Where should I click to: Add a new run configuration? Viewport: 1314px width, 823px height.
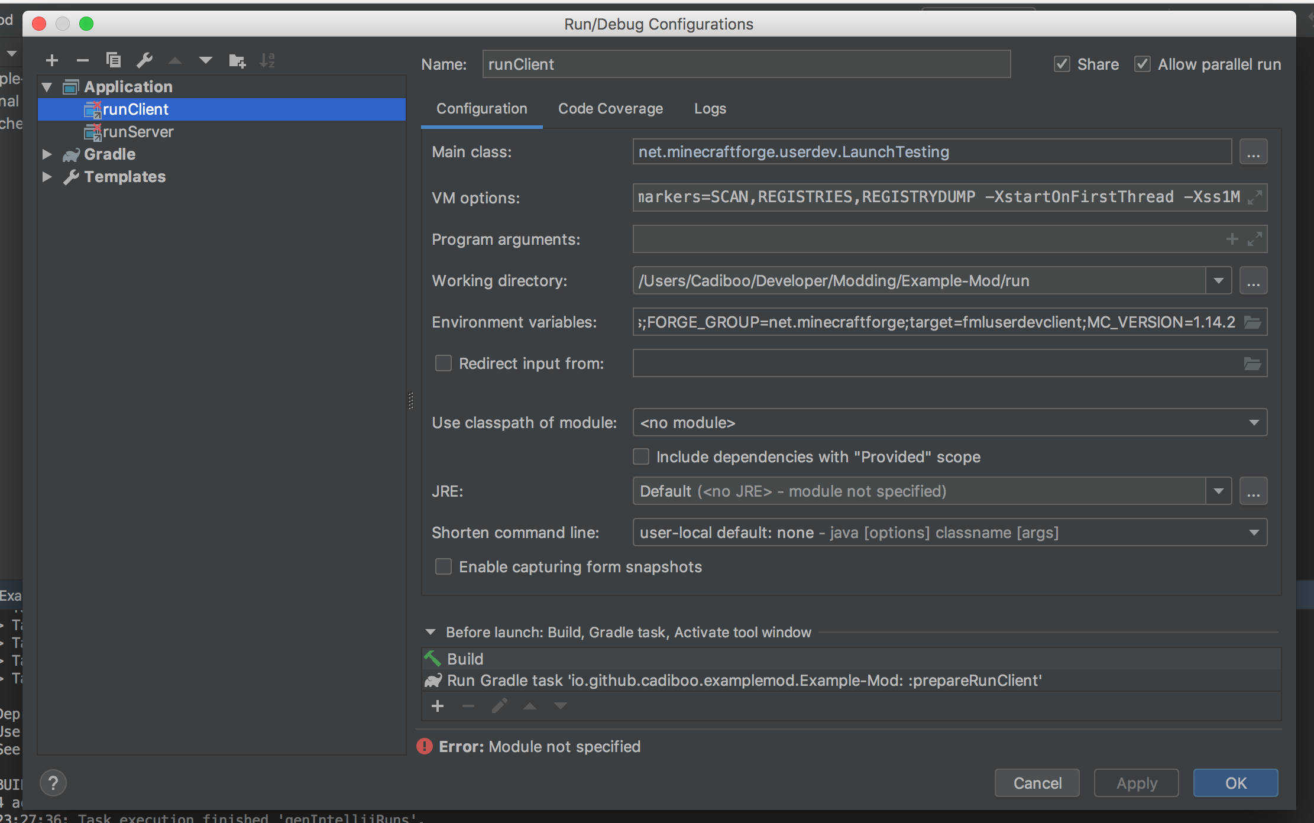[52, 60]
